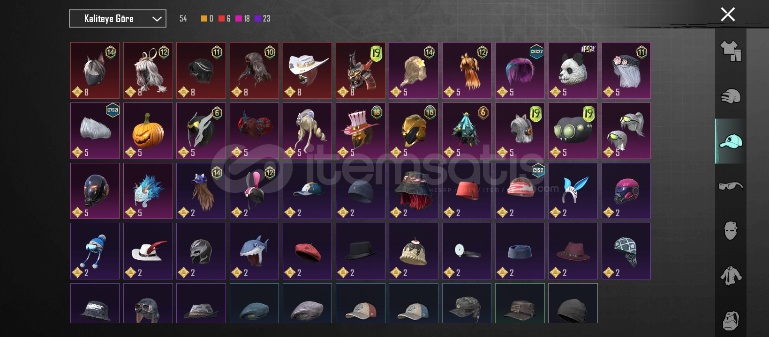
Task: Select the blue bunny ears headband
Action: click(573, 191)
